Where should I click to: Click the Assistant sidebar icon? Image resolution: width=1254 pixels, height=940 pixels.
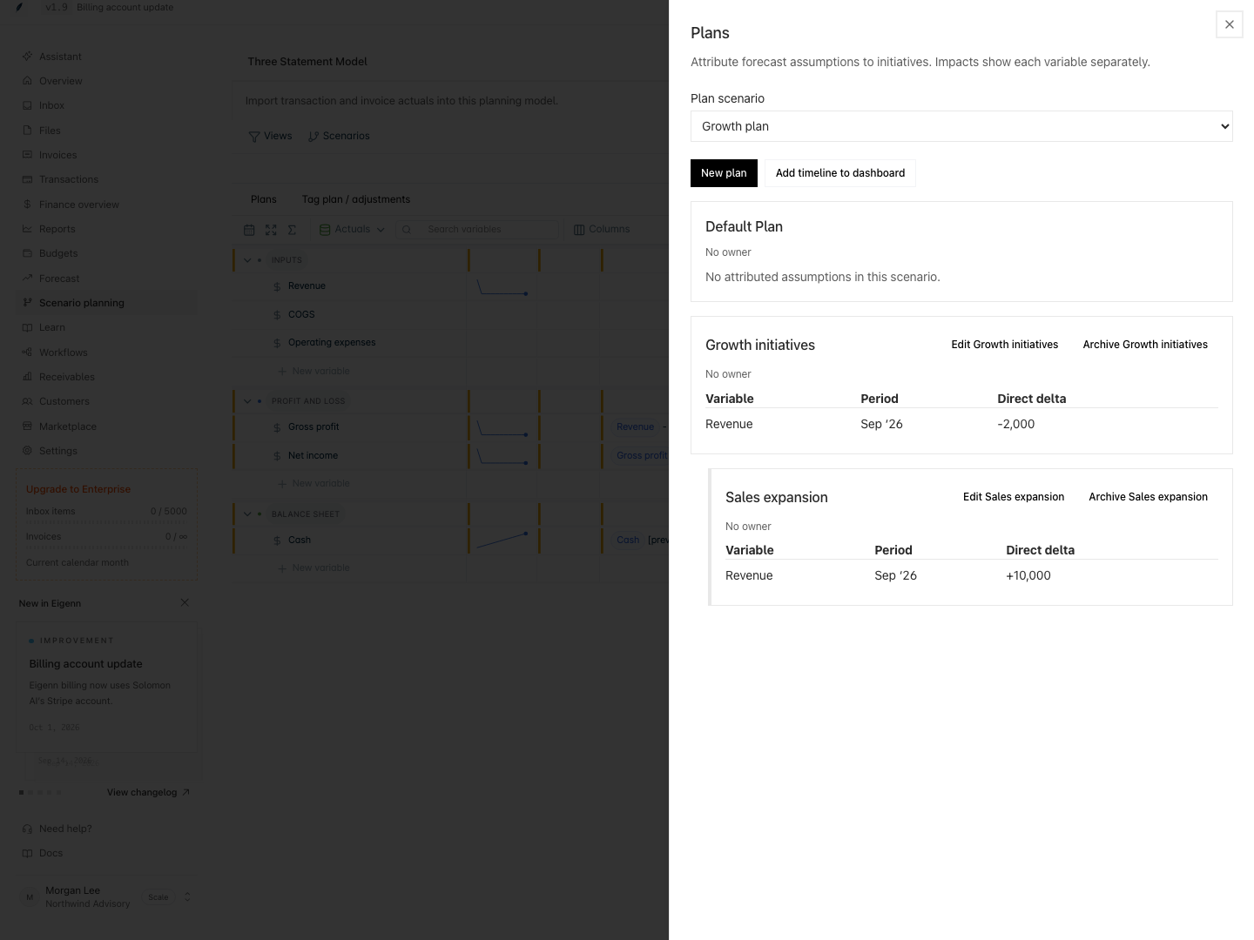tap(27, 57)
